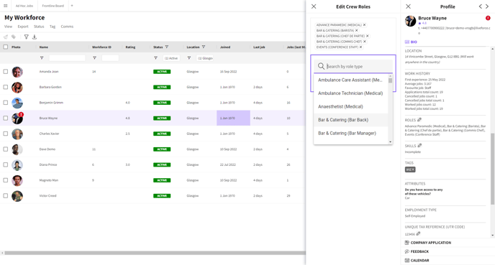Image resolution: width=495 pixels, height=265 pixels.
Task: Switch to the Frontline Board tab
Action: click(x=53, y=6)
